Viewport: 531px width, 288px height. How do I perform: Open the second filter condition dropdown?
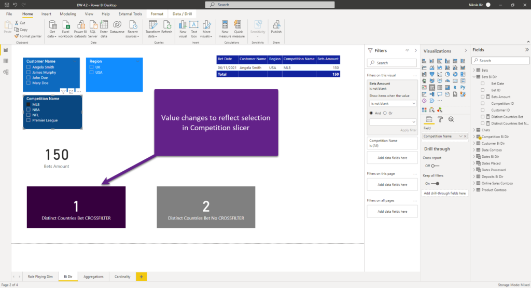(393, 121)
